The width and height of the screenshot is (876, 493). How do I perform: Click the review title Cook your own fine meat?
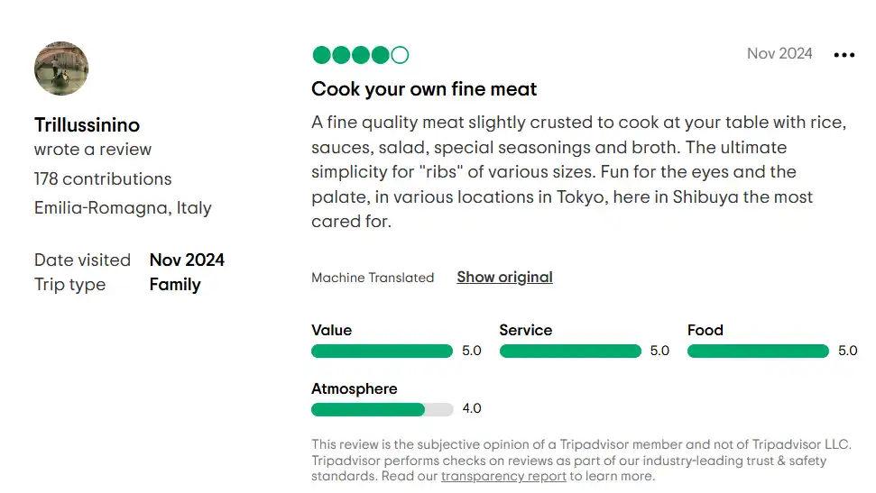click(423, 88)
